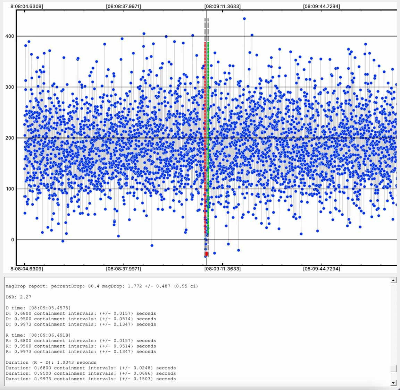This screenshot has height=390, width=400.
Task: Click the y-axis 100 tick label
Action: (x=10, y=189)
